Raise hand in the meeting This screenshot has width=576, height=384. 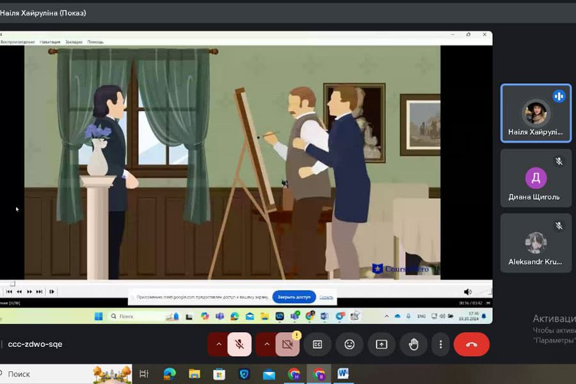[x=413, y=344]
